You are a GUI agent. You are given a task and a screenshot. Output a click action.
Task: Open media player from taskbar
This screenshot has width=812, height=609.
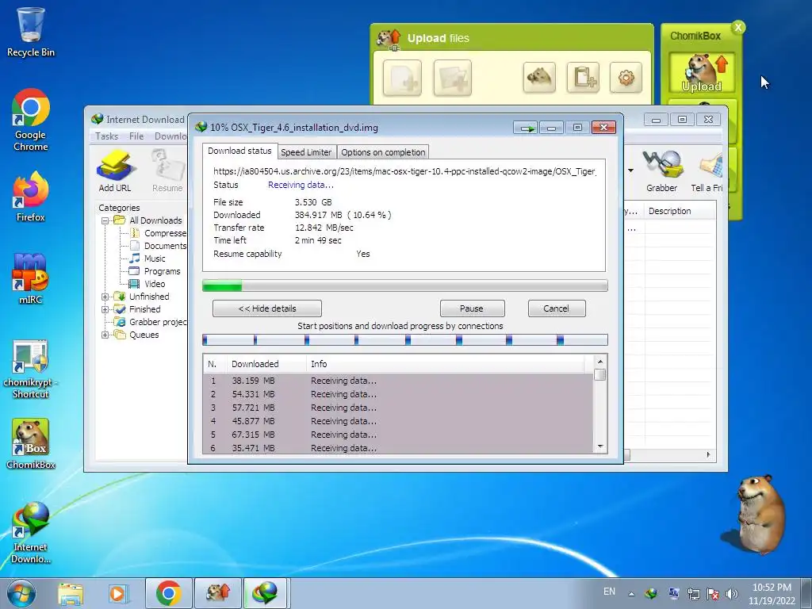(118, 593)
